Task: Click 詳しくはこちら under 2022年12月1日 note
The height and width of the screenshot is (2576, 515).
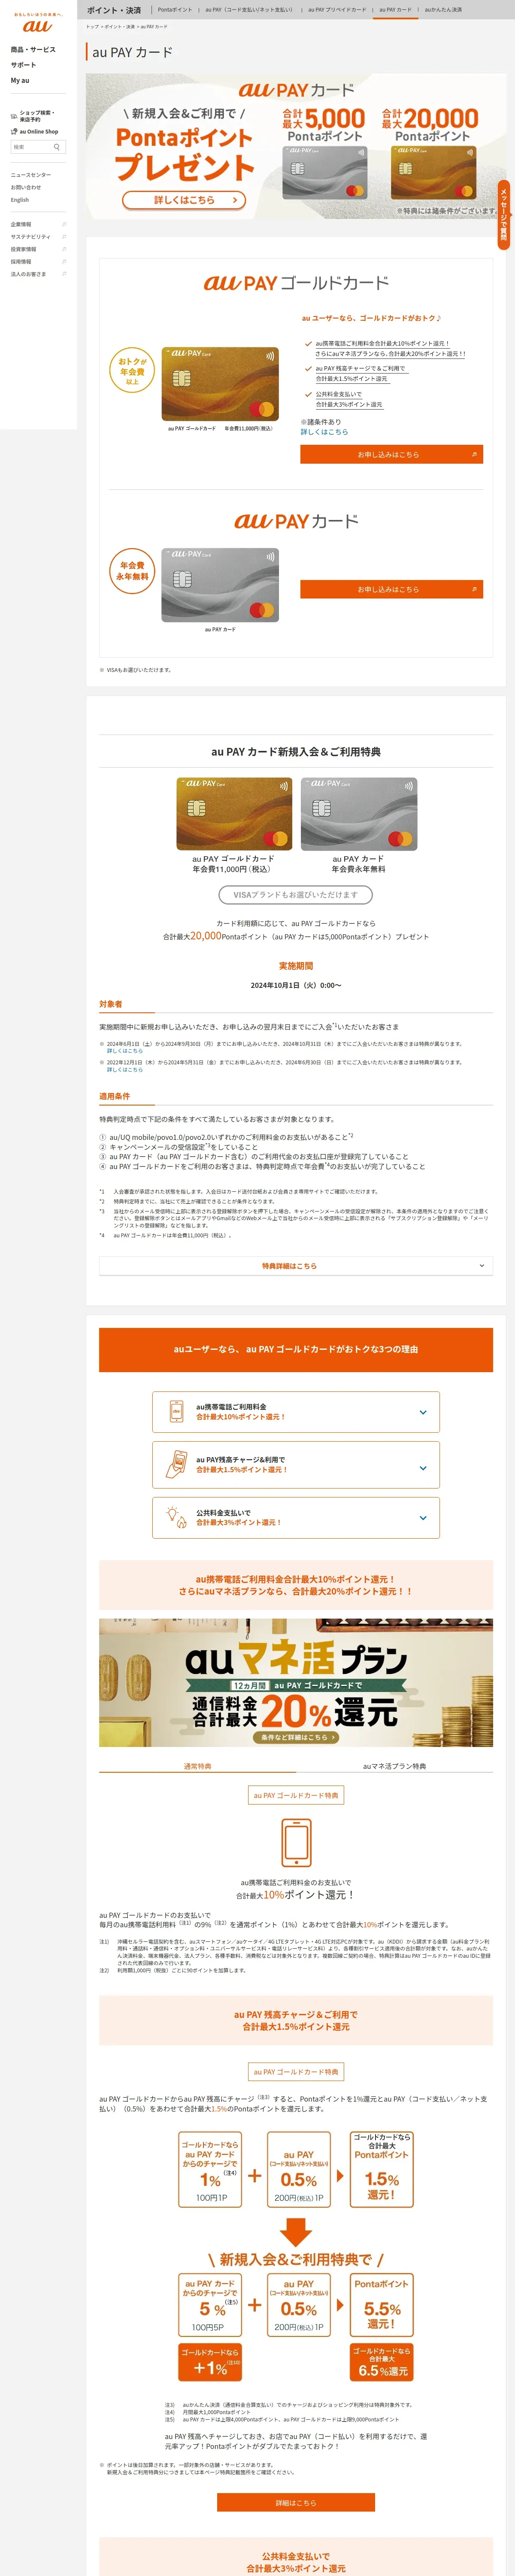Action: pos(125,1069)
